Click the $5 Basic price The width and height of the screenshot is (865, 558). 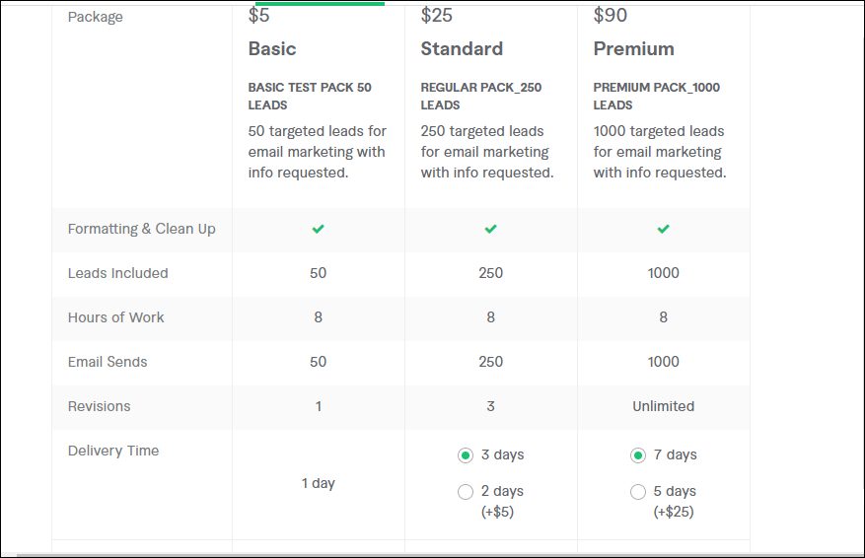pyautogui.click(x=259, y=15)
